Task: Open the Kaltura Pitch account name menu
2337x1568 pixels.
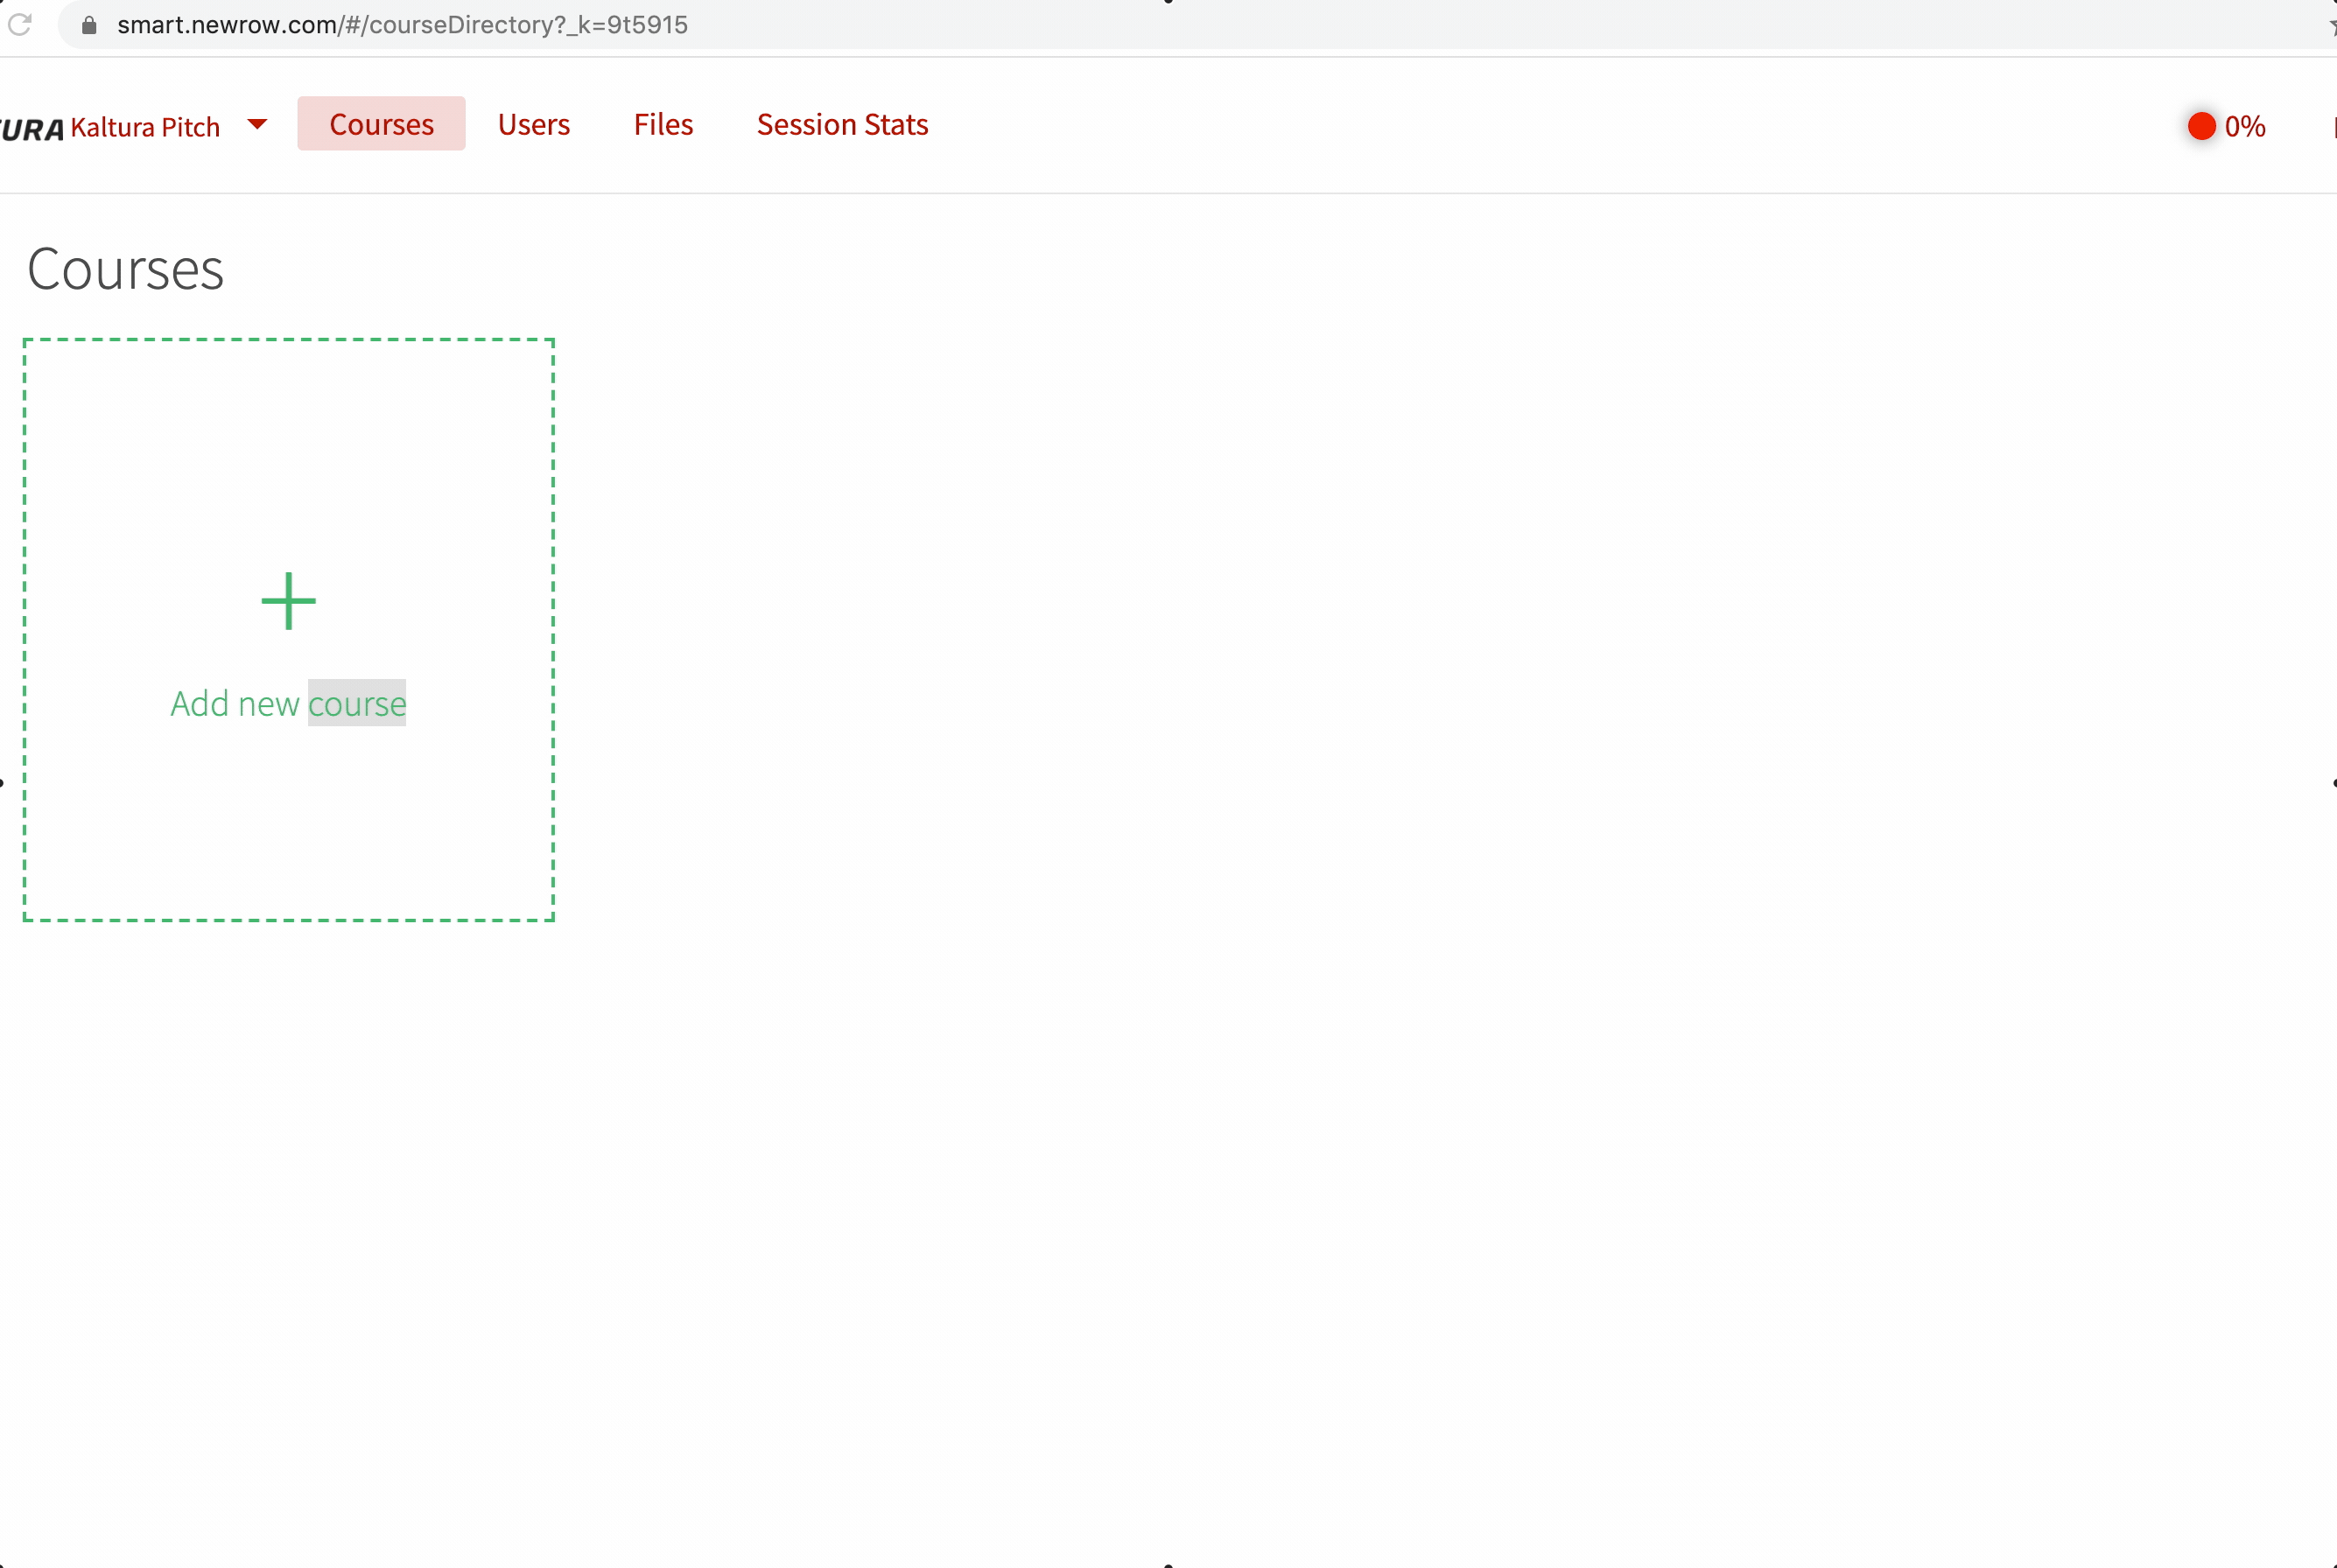Action: pos(145,127)
